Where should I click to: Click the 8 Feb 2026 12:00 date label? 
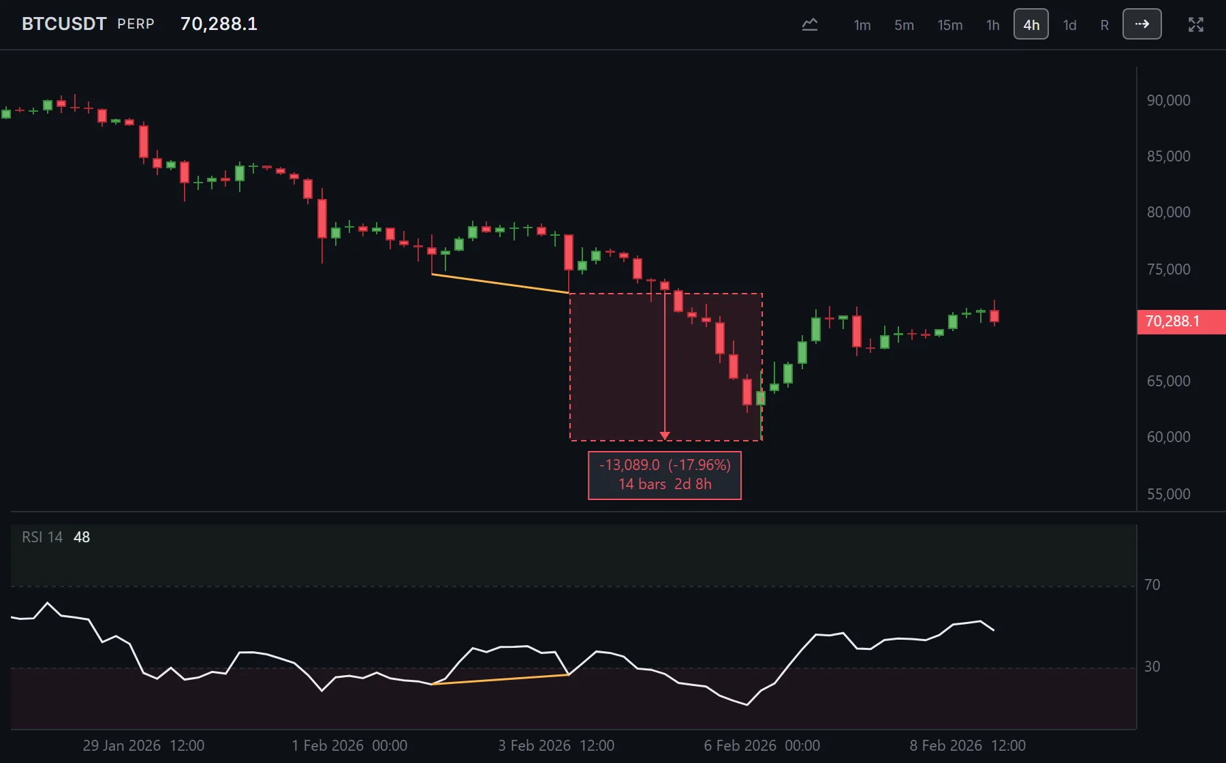click(x=967, y=745)
